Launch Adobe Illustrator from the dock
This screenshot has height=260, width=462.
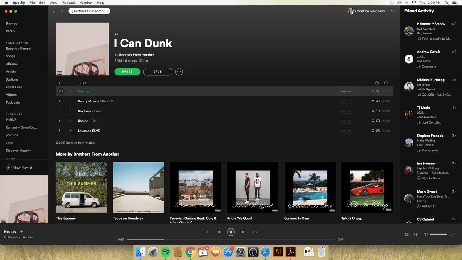pyautogui.click(x=278, y=252)
